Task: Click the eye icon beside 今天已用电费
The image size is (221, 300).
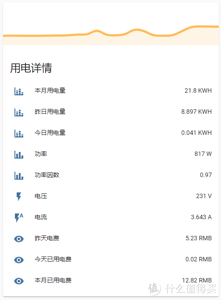Action: (19, 260)
